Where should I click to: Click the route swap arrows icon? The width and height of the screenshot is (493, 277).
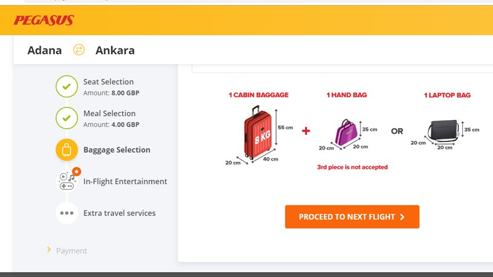[79, 50]
